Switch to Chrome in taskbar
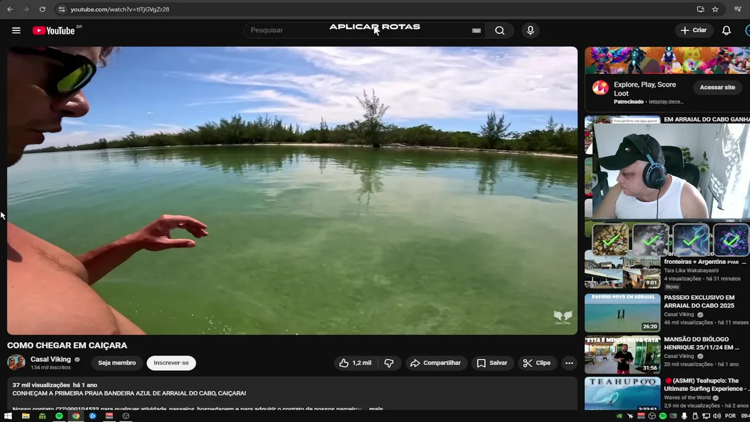This screenshot has width=750, height=422. [x=76, y=416]
